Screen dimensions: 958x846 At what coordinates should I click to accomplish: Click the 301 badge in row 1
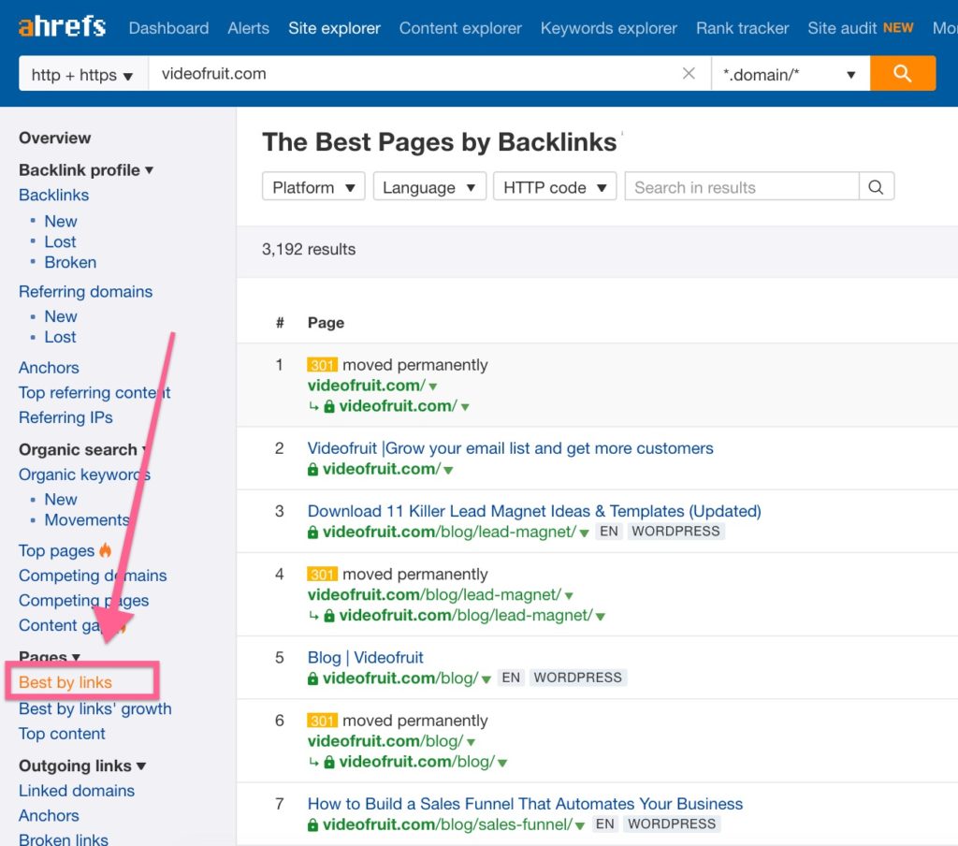[x=322, y=365]
